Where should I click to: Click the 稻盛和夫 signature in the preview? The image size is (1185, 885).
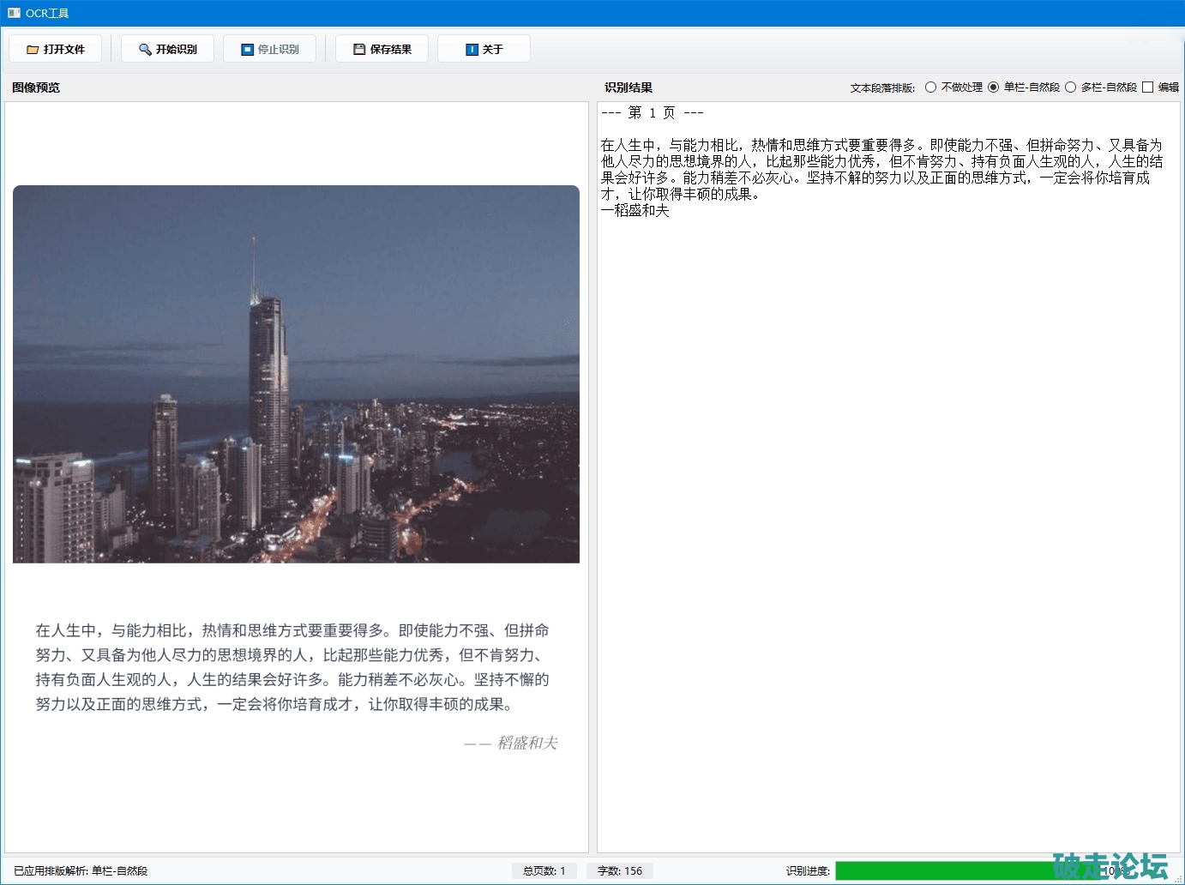[526, 743]
